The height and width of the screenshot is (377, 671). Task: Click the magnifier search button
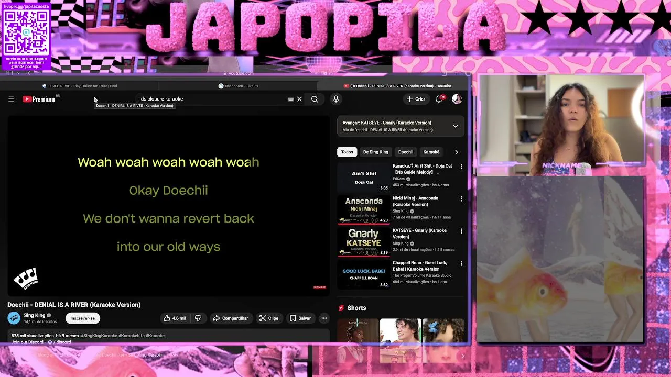tap(315, 99)
